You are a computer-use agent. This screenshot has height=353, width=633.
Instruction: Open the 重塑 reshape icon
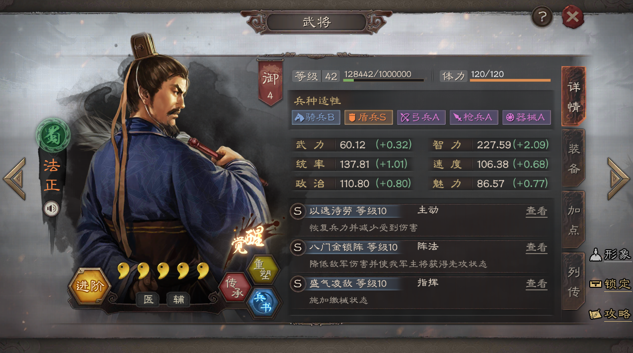pyautogui.click(x=263, y=269)
